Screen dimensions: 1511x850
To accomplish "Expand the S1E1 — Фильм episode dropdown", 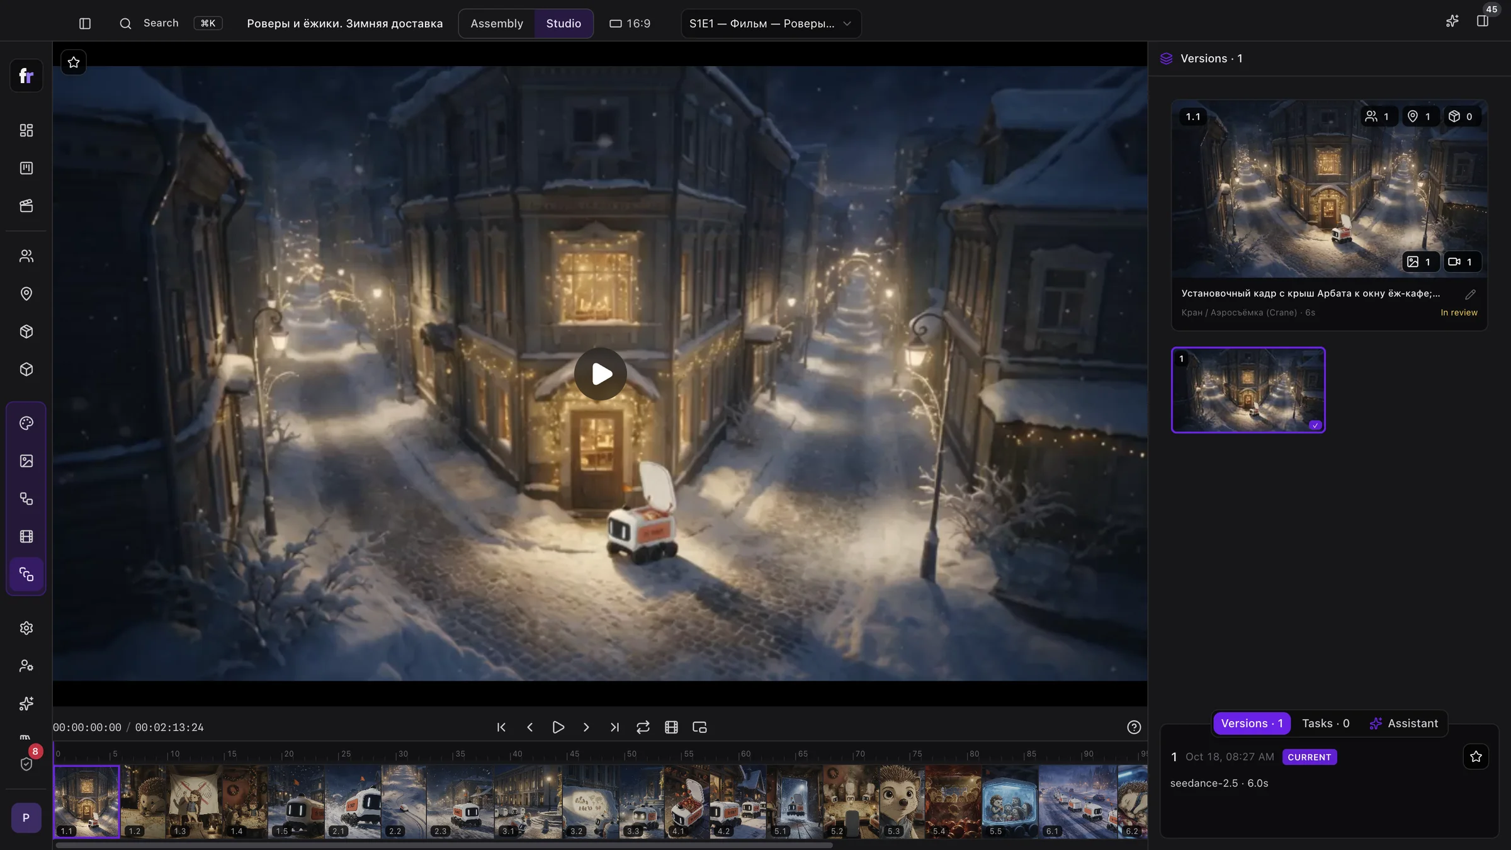I will (771, 23).
